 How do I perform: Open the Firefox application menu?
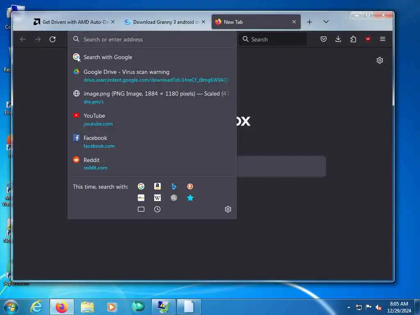coord(383,39)
